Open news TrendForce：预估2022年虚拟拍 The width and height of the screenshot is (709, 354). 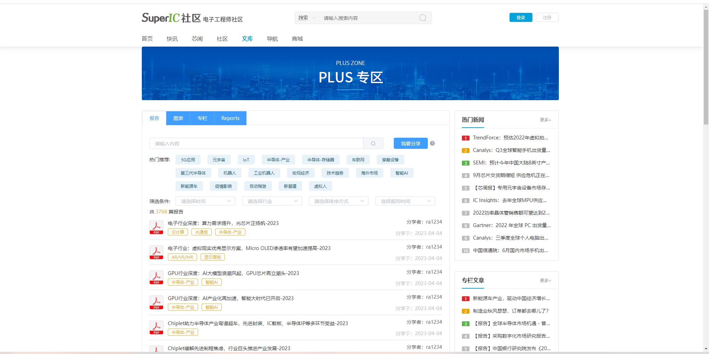pyautogui.click(x=511, y=138)
